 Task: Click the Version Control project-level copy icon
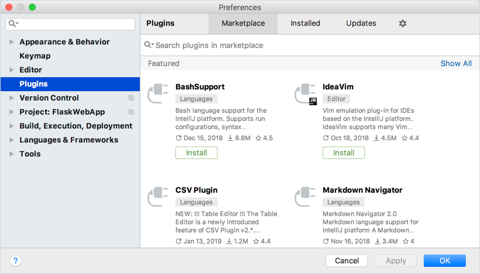[x=132, y=98]
